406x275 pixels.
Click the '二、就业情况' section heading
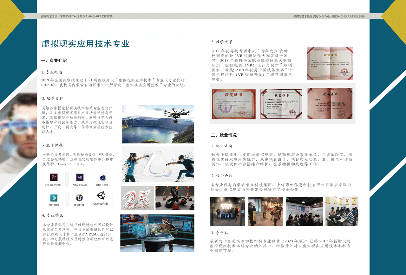click(x=224, y=135)
